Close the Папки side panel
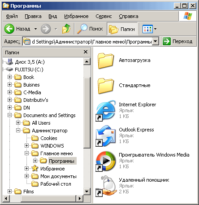This screenshot has height=205, width=199. point(86,52)
